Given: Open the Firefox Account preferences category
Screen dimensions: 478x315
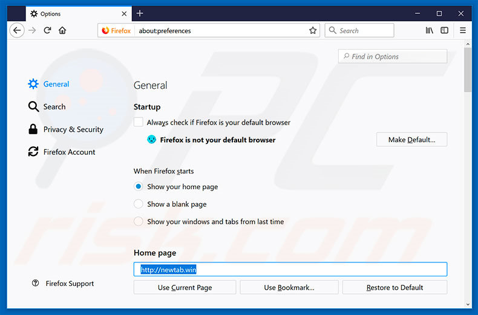Looking at the screenshot, I should (x=62, y=152).
